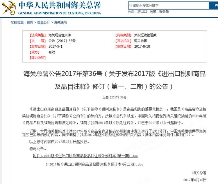The image size is (218, 184).
Task: Click the label 【法规类型】
Action: pyautogui.click(x=37, y=35)
